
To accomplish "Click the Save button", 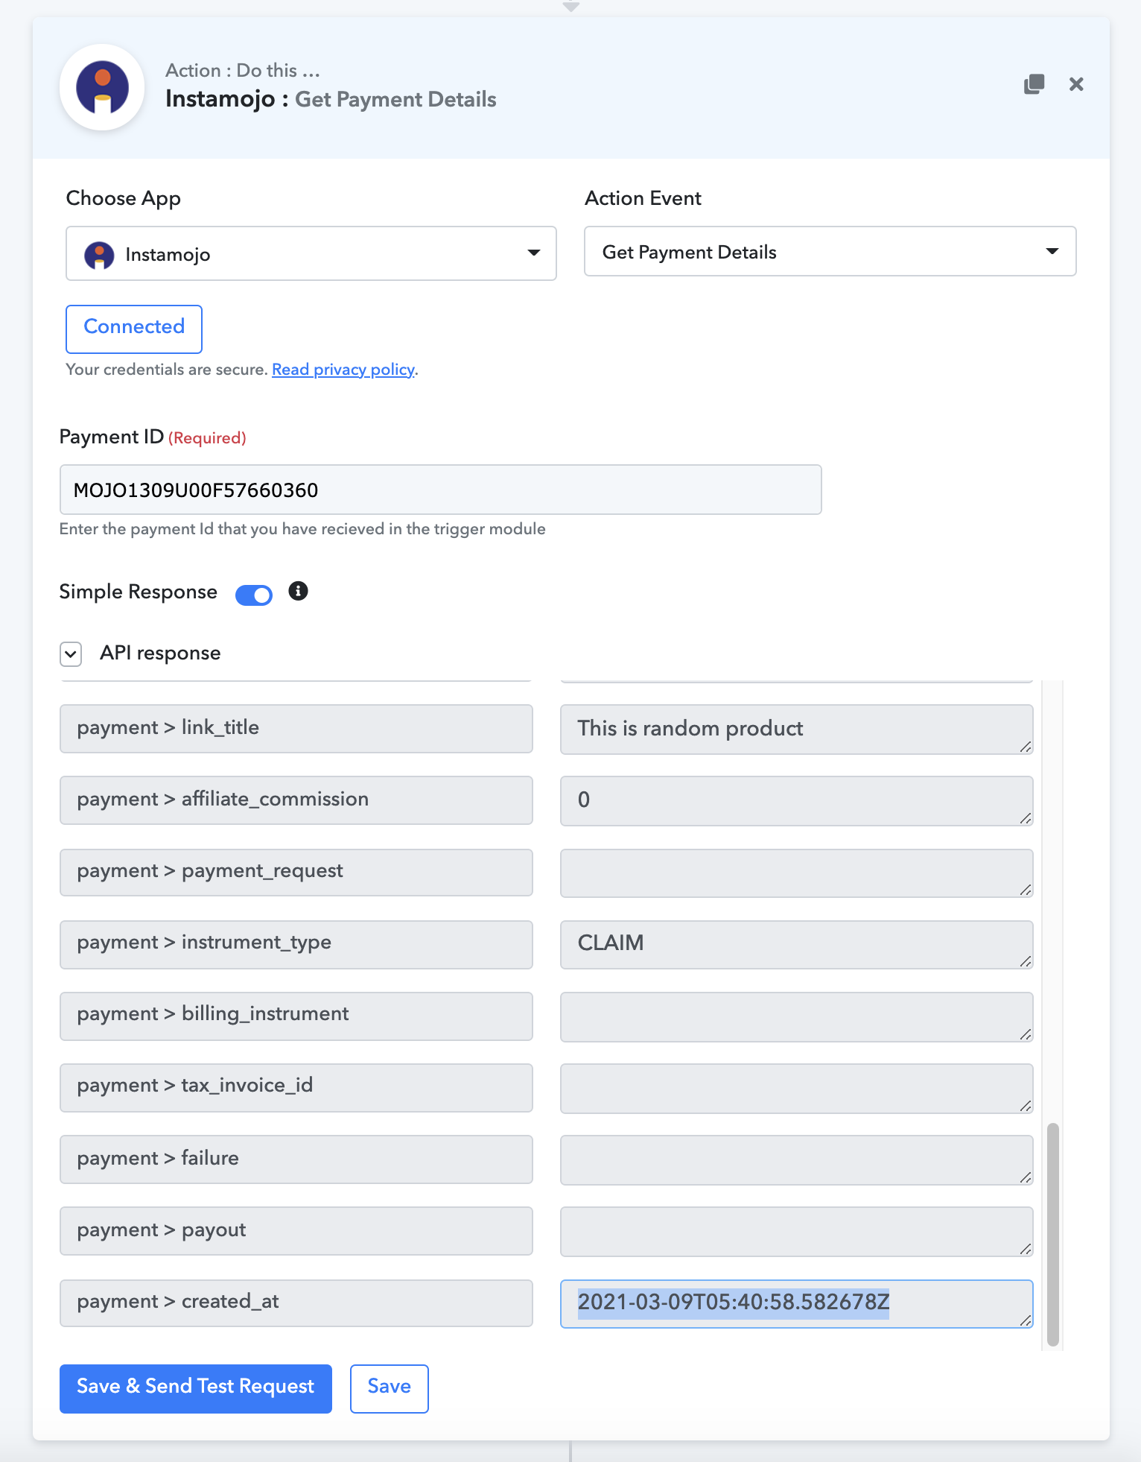I will pyautogui.click(x=390, y=1388).
